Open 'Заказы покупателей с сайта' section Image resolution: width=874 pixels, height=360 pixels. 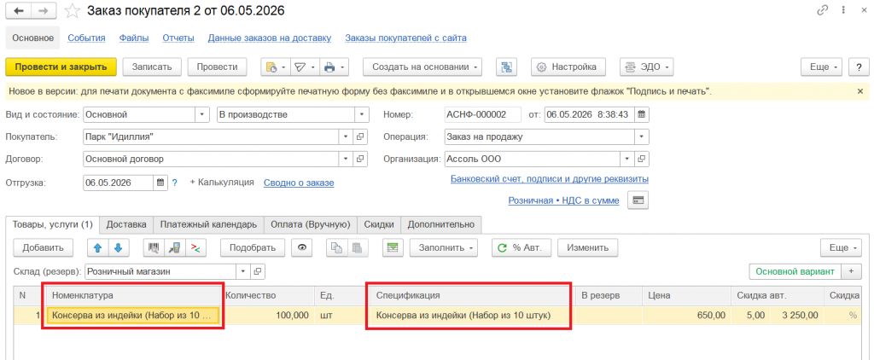[x=405, y=38]
